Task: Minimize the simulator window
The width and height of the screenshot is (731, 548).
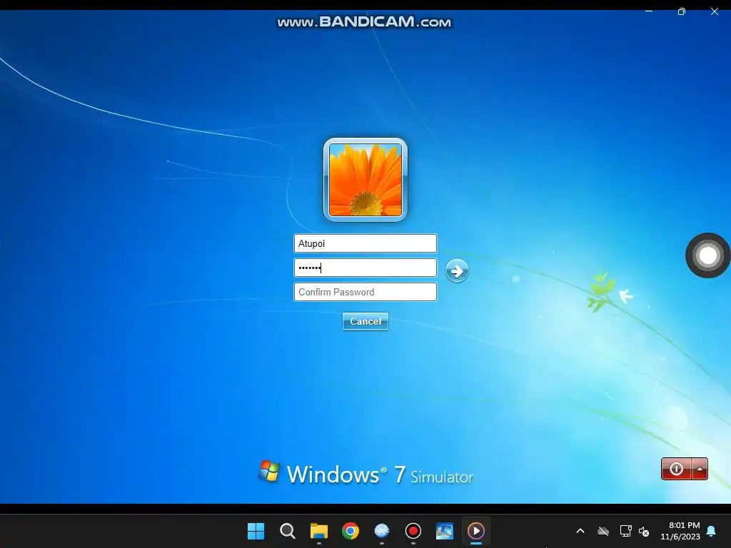Action: 648,11
